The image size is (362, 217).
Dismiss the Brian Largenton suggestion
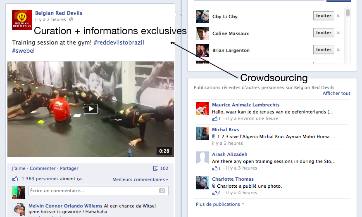338,50
